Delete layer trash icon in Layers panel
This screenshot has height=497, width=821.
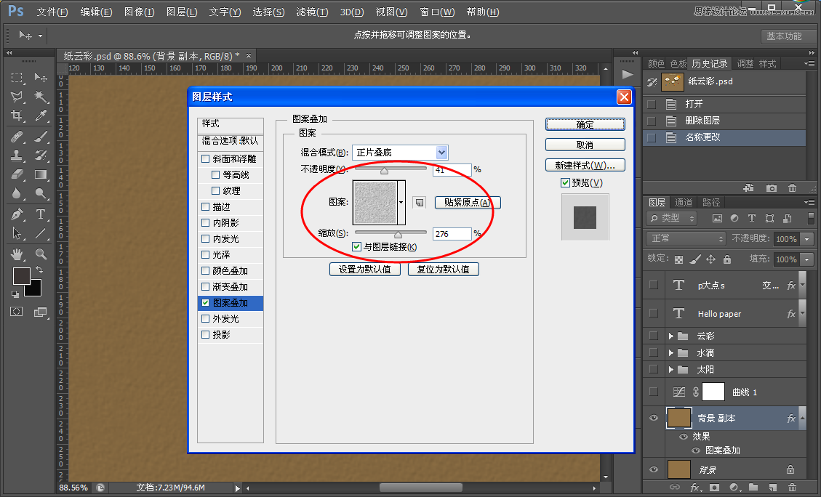[792, 488]
